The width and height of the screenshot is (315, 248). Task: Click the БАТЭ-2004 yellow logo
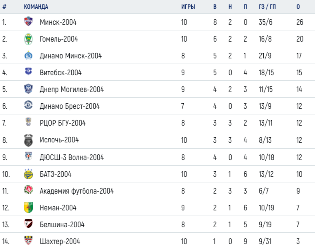pyautogui.click(x=28, y=174)
